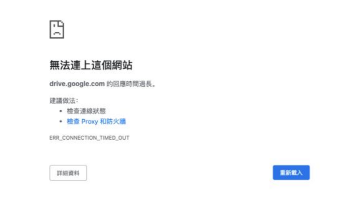Click the drive.google.com domain text
The height and width of the screenshot is (215, 362).
click(x=77, y=84)
